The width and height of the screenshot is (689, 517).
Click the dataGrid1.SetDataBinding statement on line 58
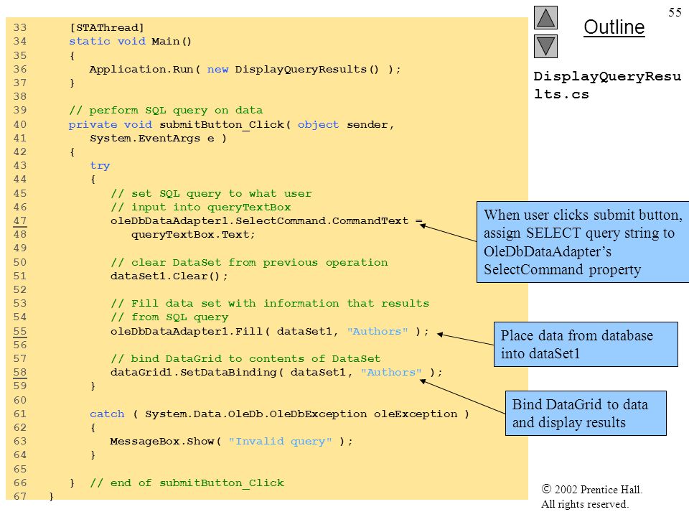(276, 373)
